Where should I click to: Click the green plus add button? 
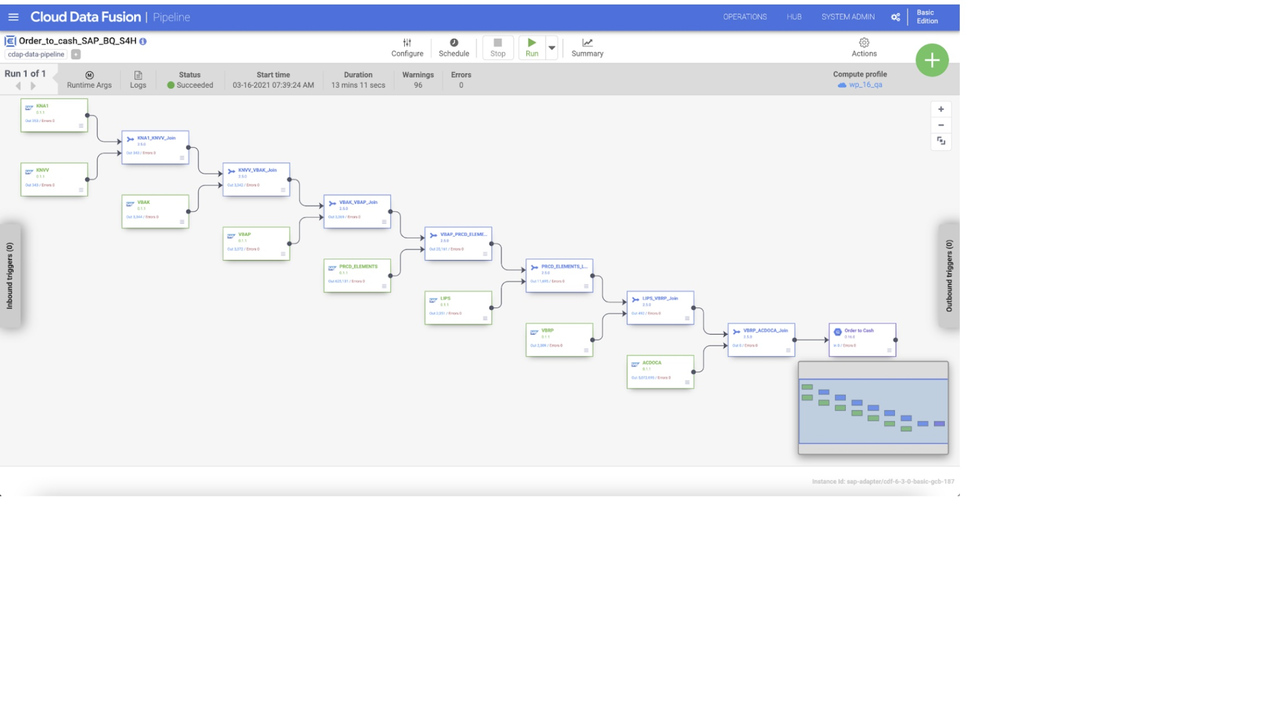click(x=931, y=60)
